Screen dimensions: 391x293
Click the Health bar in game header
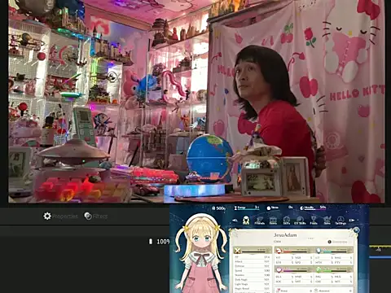(313, 208)
